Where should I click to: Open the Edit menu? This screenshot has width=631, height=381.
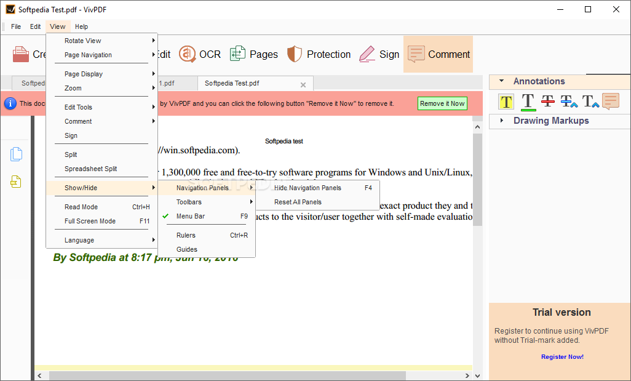click(36, 26)
